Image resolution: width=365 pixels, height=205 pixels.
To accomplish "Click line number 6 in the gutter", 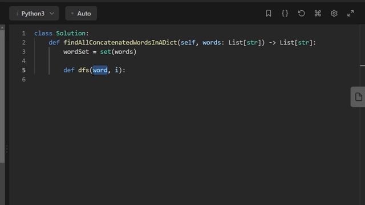I will tap(24, 80).
